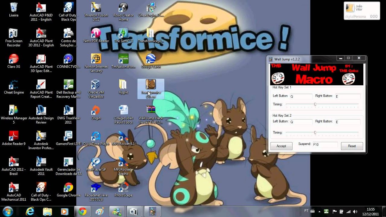Click the Accept button in Wall Jump
This screenshot has height=217, width=386.
coord(281,146)
